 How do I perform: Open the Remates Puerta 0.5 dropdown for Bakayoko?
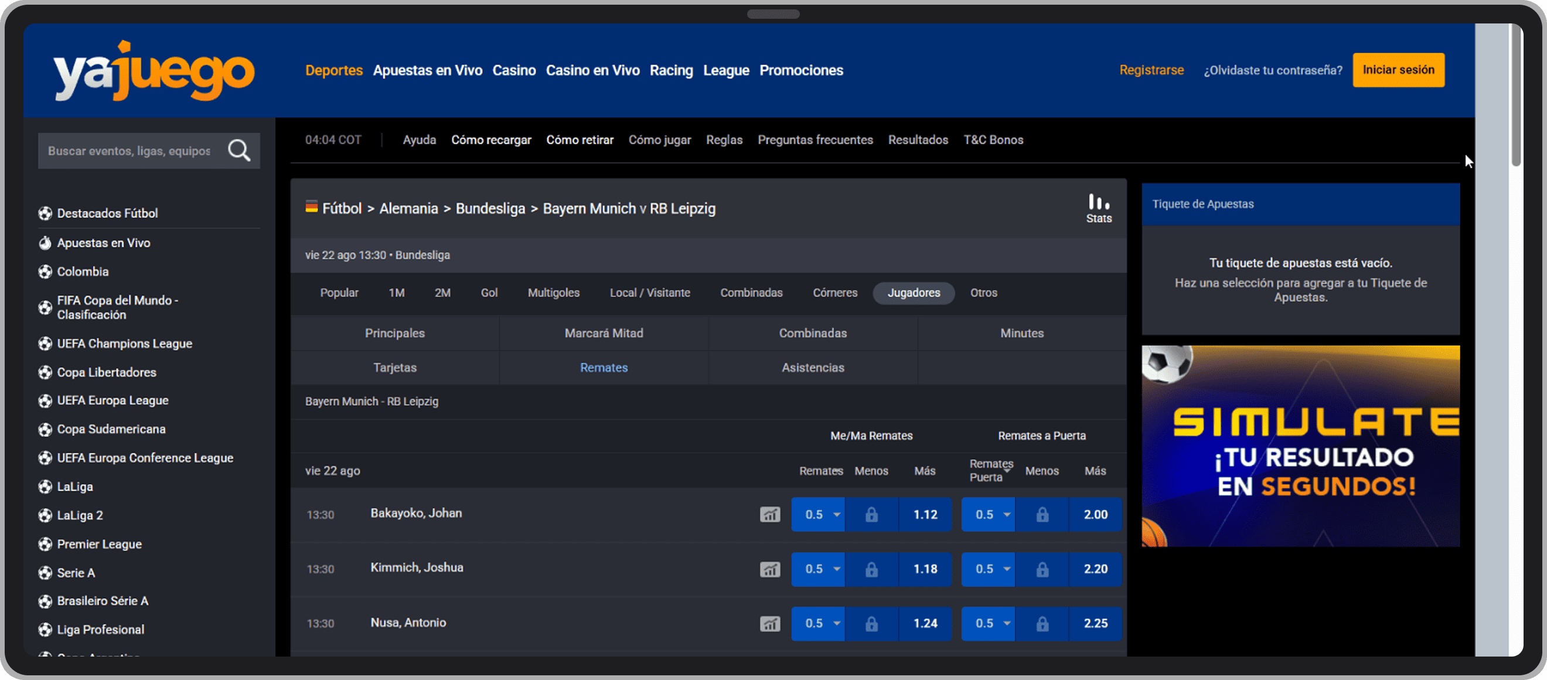pyautogui.click(x=988, y=515)
